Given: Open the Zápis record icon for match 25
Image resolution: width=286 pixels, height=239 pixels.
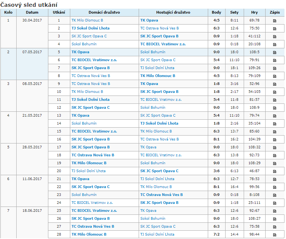Looking at the screenshot, I should [x=275, y=211].
